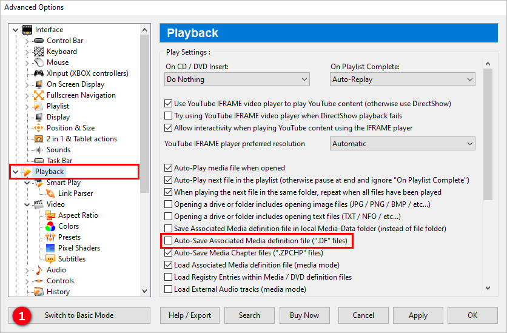Uncheck repeat when all folder files played

(168, 192)
